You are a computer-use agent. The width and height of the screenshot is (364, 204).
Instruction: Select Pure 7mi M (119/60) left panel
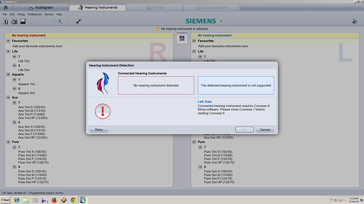32,156
